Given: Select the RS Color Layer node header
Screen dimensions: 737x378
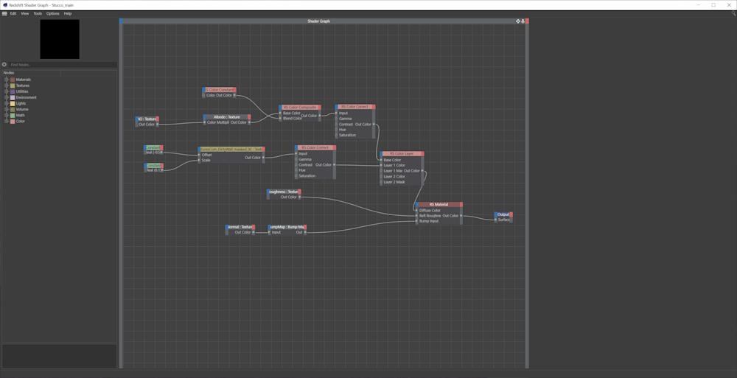Looking at the screenshot, I should [x=402, y=154].
